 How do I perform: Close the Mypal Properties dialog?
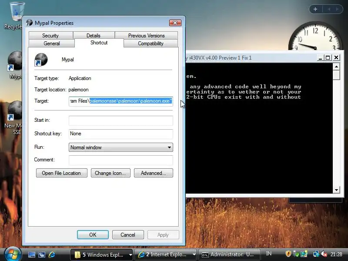pyautogui.click(x=175, y=23)
